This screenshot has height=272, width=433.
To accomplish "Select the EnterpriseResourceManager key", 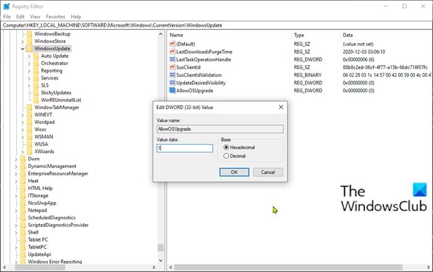I will (x=58, y=173).
